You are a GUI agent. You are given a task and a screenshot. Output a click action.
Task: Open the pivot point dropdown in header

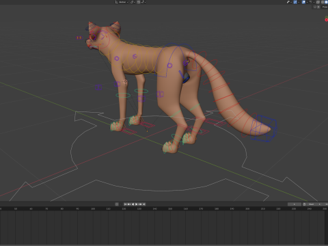[133, 2]
